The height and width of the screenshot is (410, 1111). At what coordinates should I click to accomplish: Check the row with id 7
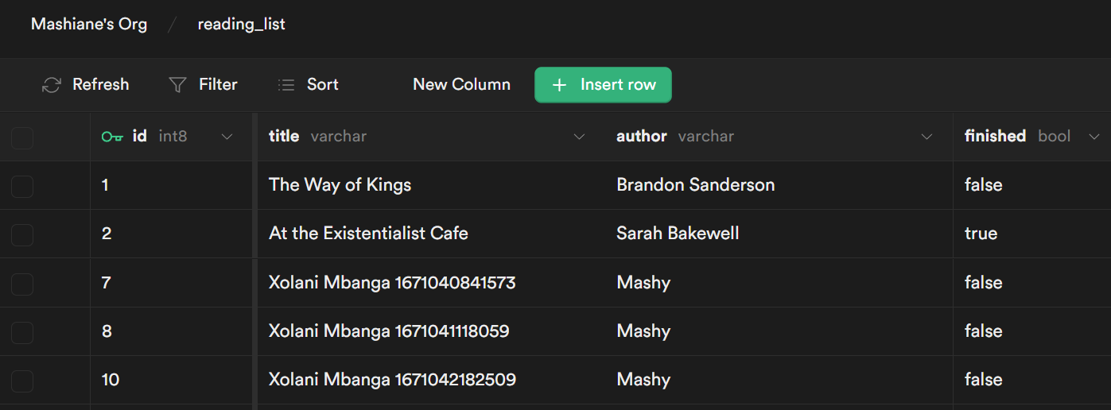point(22,284)
